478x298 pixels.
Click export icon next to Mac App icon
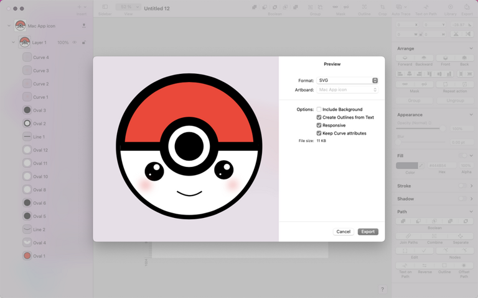tap(84, 26)
